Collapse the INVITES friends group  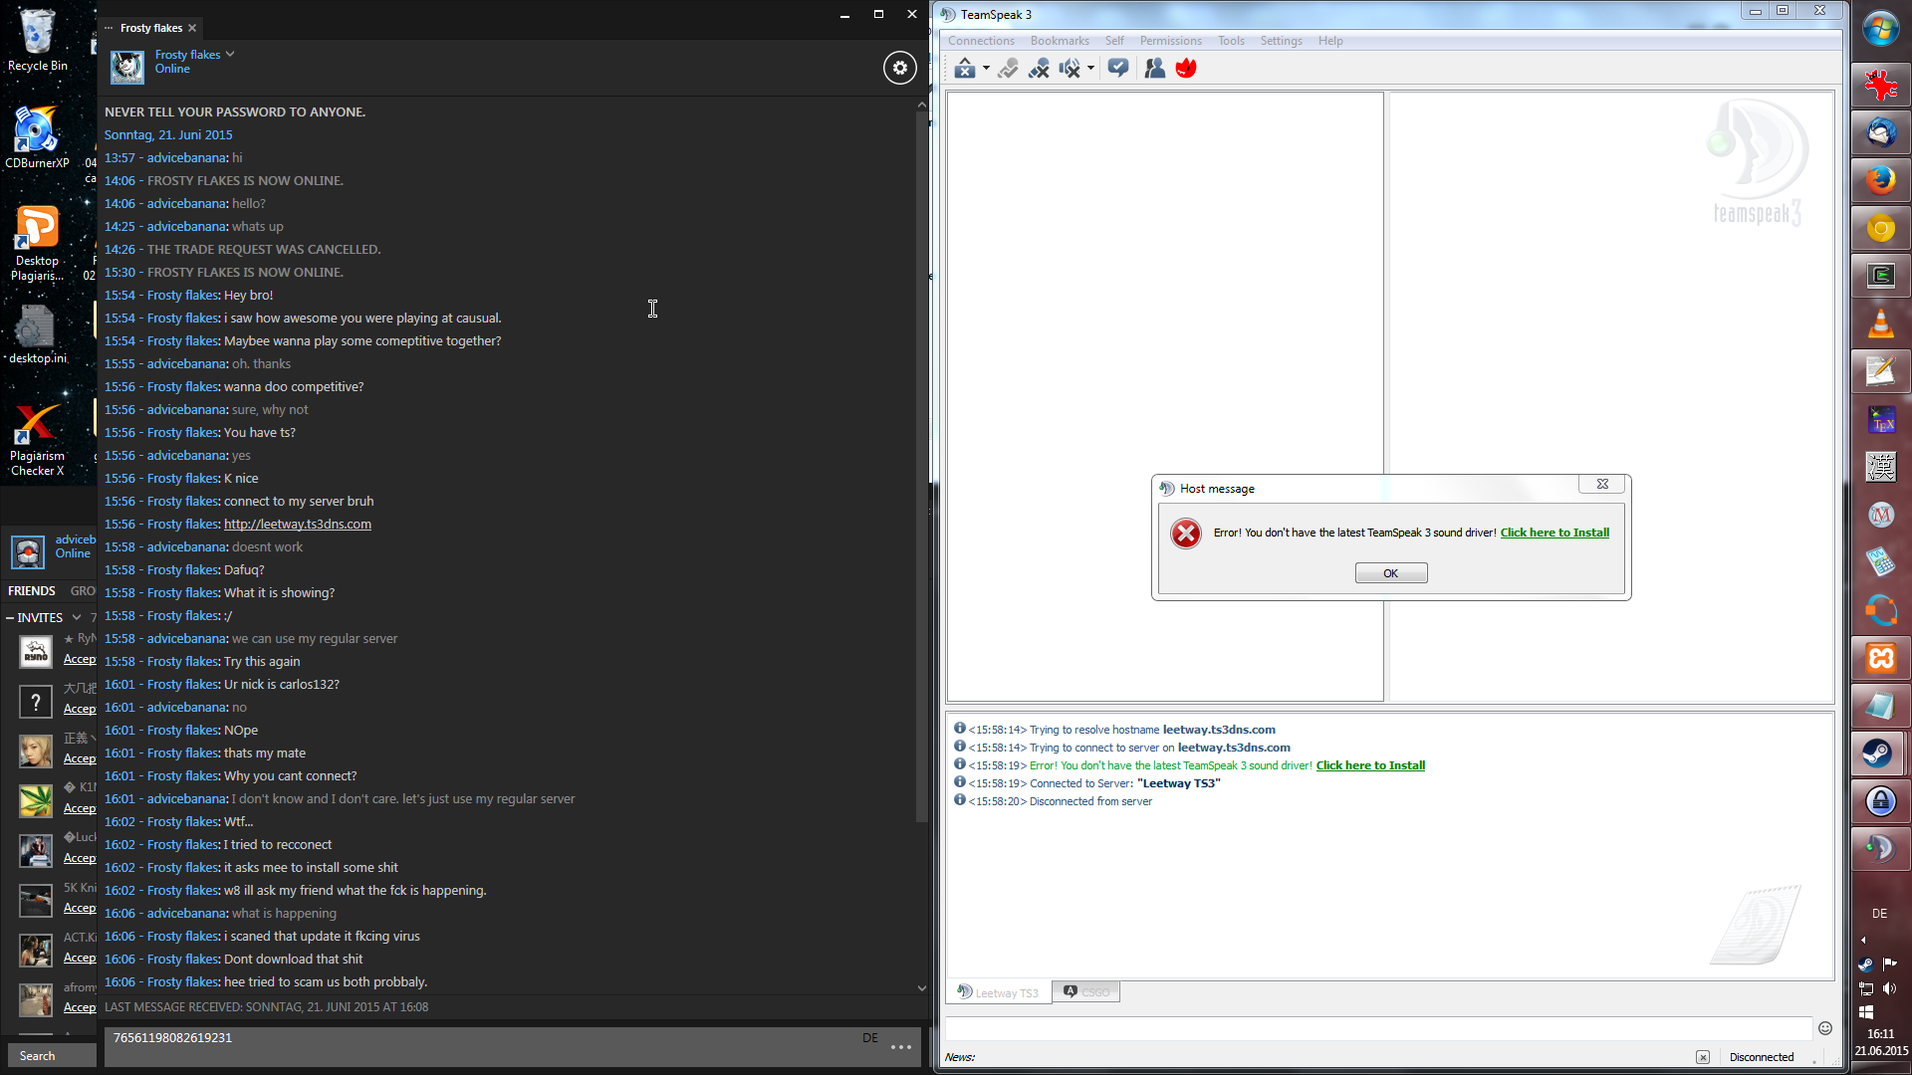pos(10,617)
